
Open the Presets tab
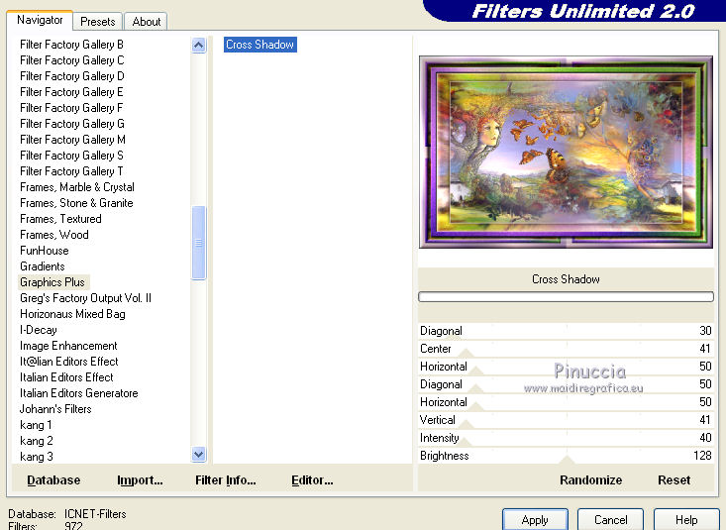tap(98, 22)
